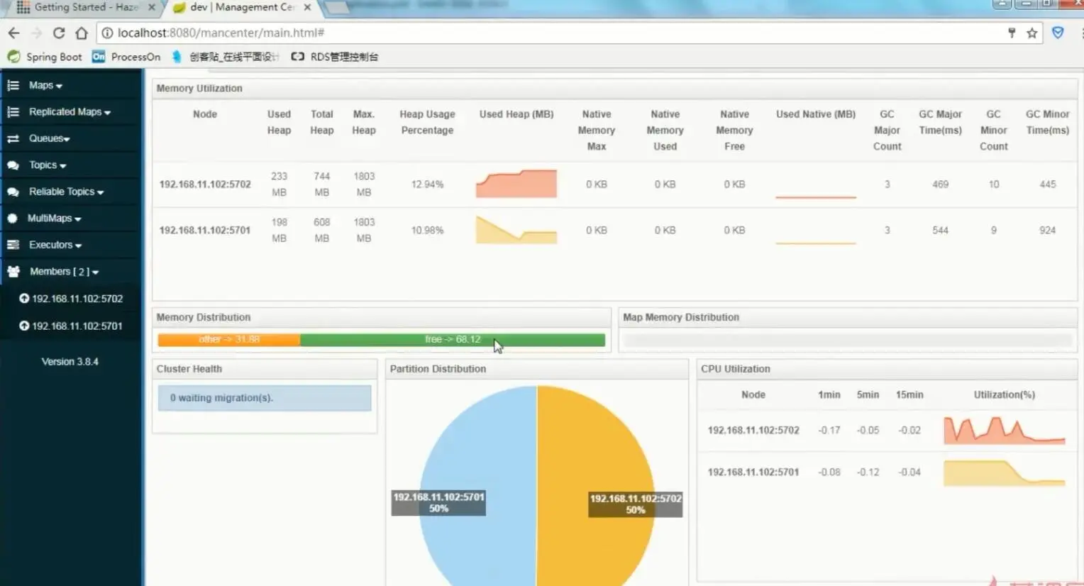Reload the Management Center page
This screenshot has width=1084, height=586.
point(59,33)
